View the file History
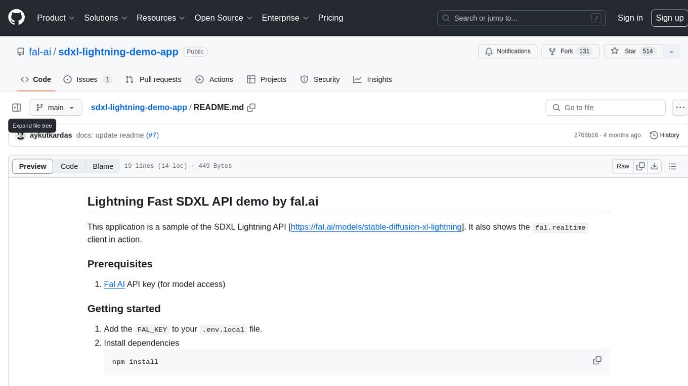This screenshot has width=688, height=386. point(664,135)
